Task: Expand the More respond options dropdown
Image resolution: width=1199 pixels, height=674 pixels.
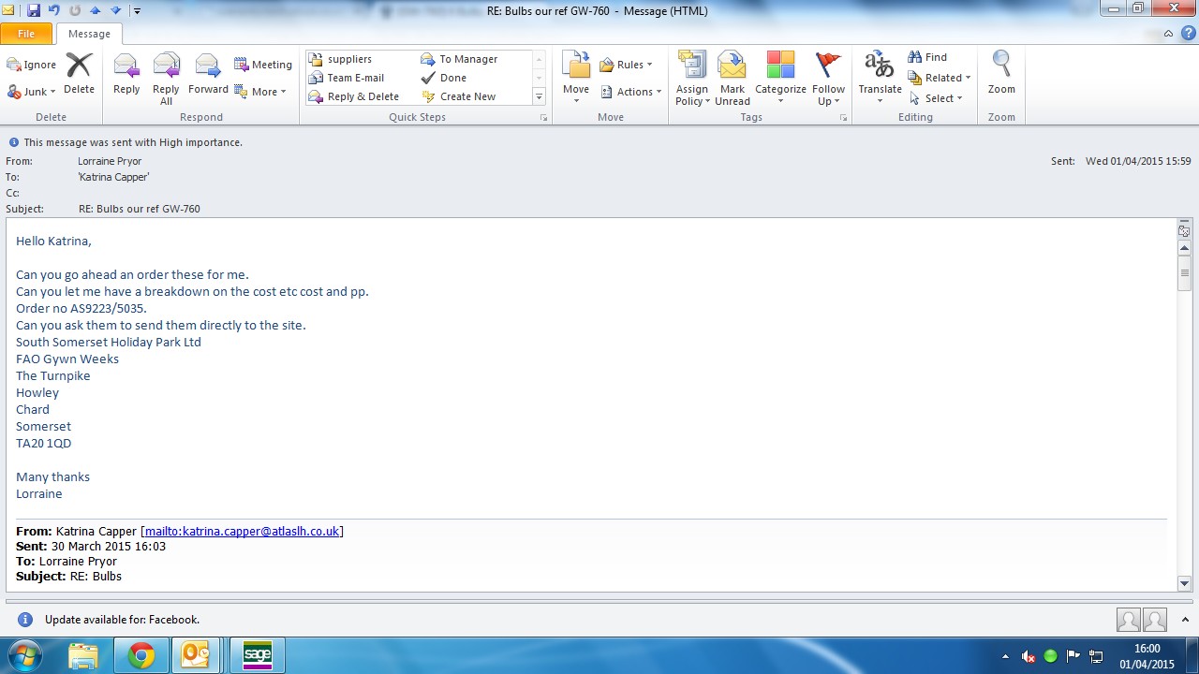Action: coord(260,92)
